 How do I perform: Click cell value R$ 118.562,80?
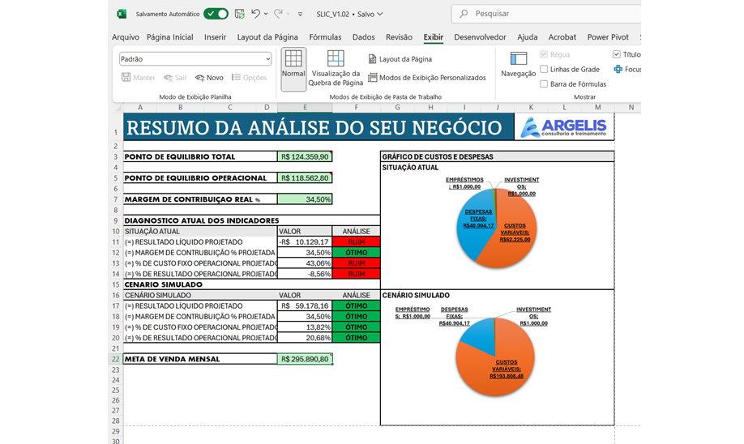(x=305, y=178)
